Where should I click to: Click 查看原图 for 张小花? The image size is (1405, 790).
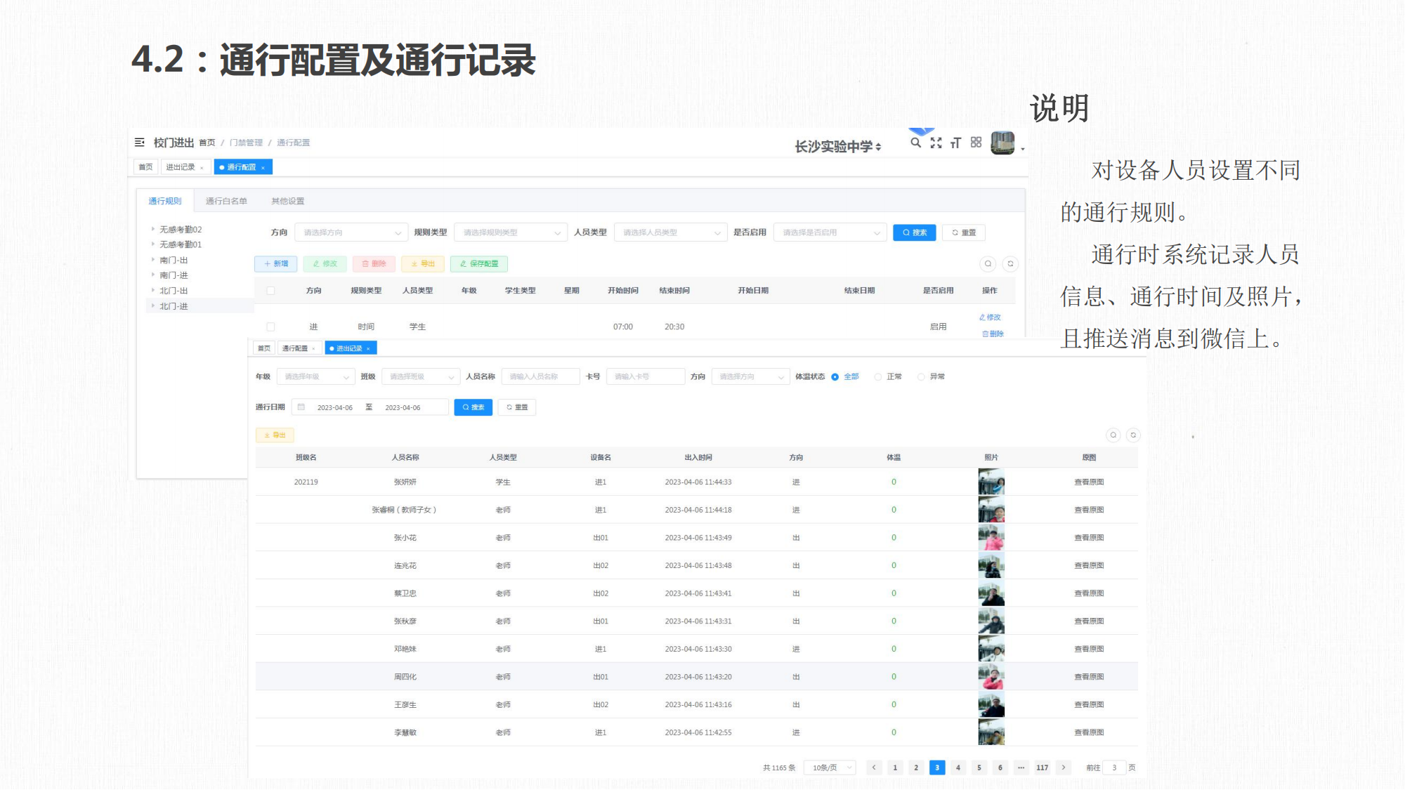[x=1089, y=538]
